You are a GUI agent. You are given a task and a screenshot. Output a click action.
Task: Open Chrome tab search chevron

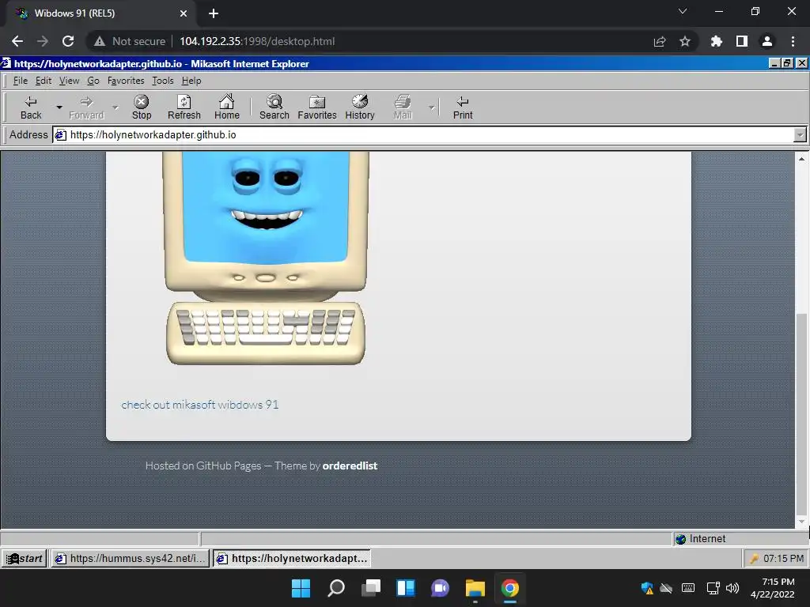[683, 11]
